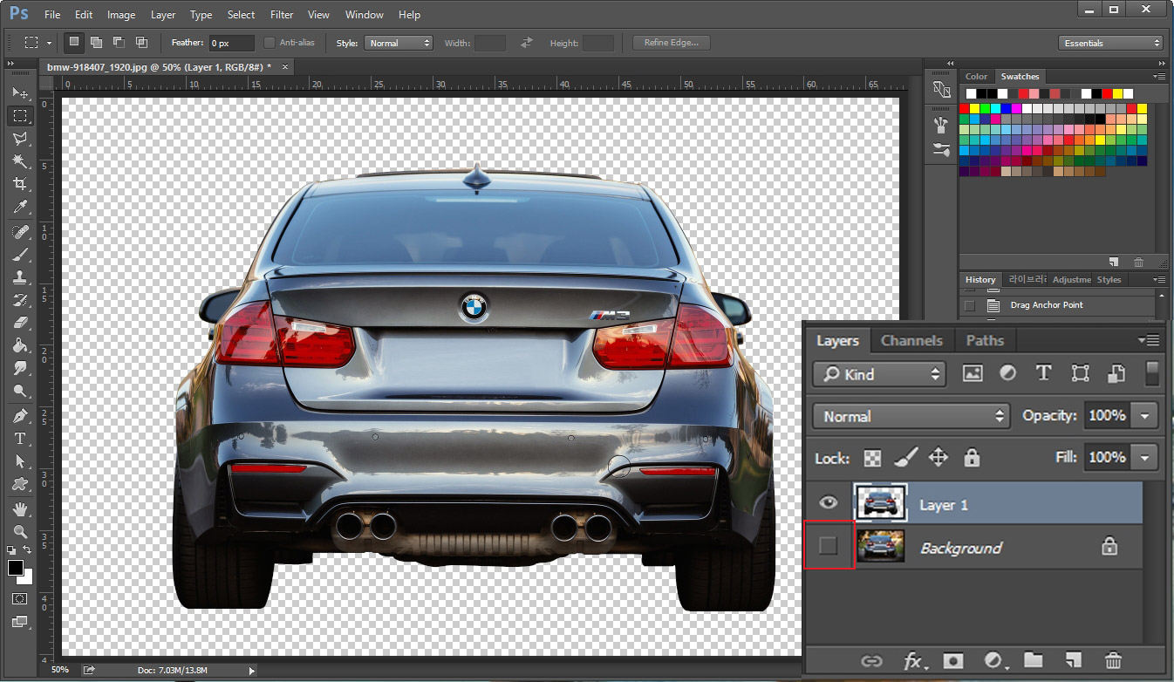The width and height of the screenshot is (1174, 682).
Task: Open the Image menu
Action: click(x=121, y=15)
